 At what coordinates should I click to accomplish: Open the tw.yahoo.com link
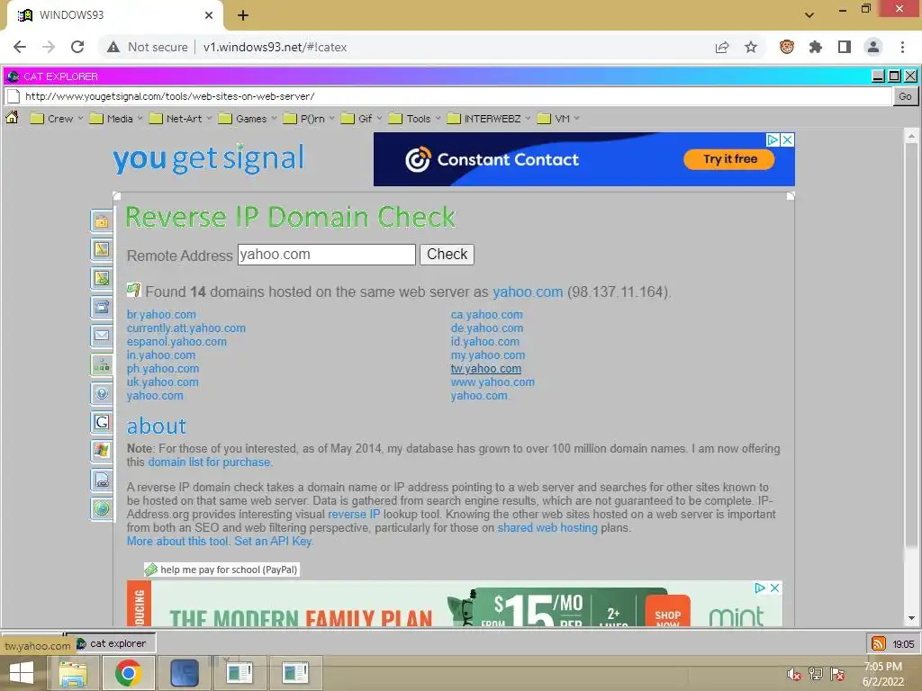[x=485, y=368]
